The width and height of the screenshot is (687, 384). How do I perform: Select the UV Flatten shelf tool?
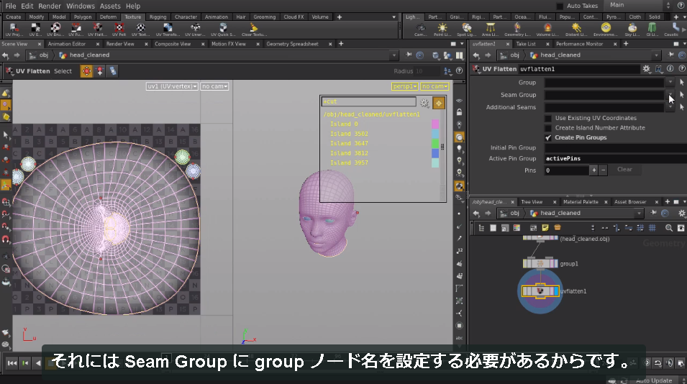(x=97, y=29)
